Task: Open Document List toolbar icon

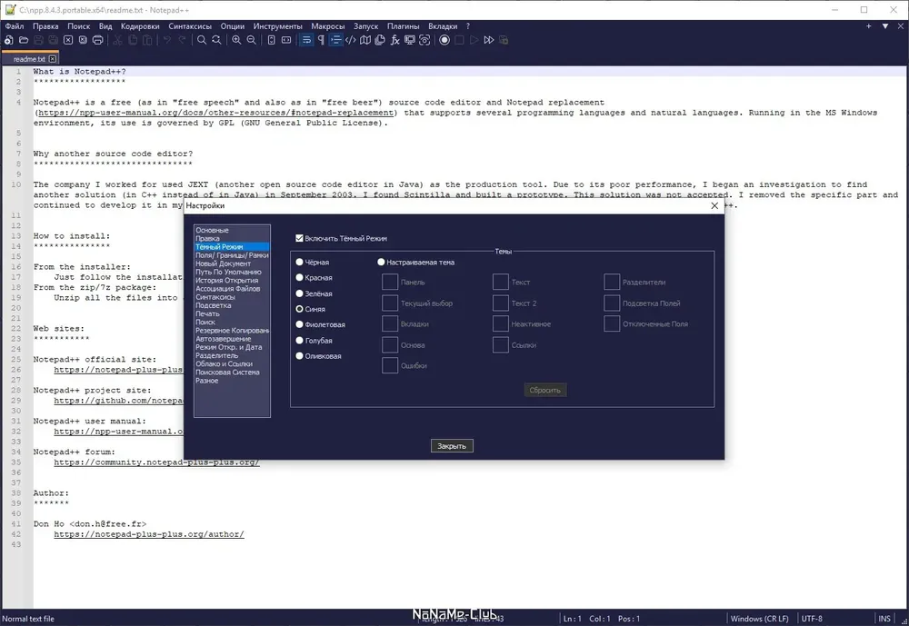Action: tap(380, 40)
